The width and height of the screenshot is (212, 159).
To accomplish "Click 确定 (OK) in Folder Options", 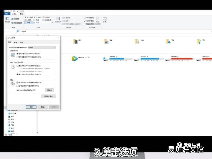I will pos(31,107).
